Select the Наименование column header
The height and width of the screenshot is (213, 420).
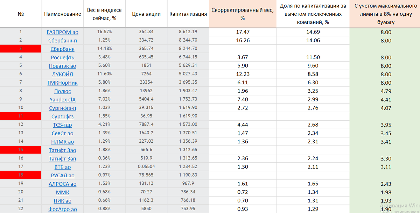pos(63,14)
